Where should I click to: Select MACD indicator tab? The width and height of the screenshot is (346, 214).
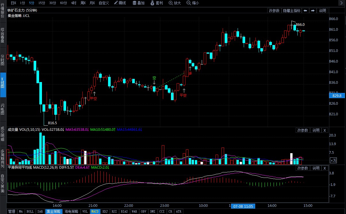click(95, 211)
